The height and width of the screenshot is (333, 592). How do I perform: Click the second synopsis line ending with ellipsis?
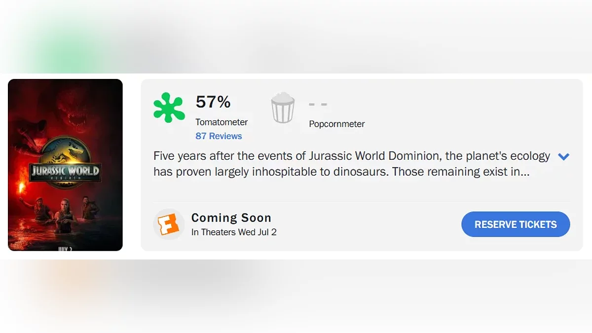[341, 172]
